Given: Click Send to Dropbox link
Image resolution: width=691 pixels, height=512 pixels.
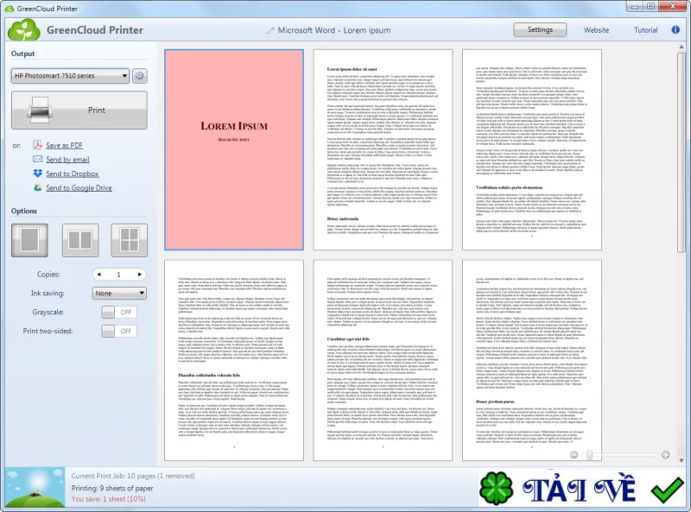Looking at the screenshot, I should click(73, 174).
